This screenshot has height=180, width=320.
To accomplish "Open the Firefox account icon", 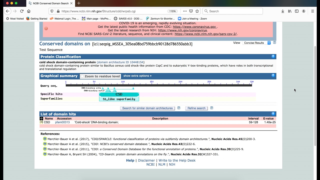I will tap(304, 11).
